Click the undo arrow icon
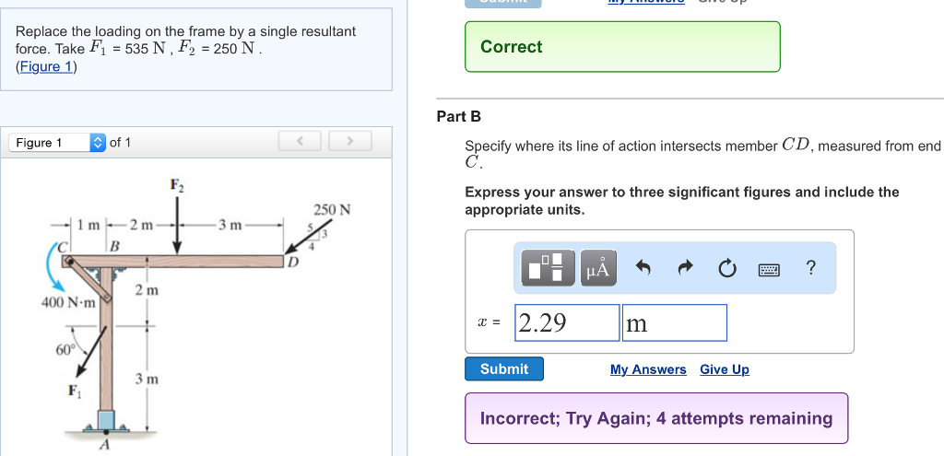The height and width of the screenshot is (456, 944). click(643, 268)
